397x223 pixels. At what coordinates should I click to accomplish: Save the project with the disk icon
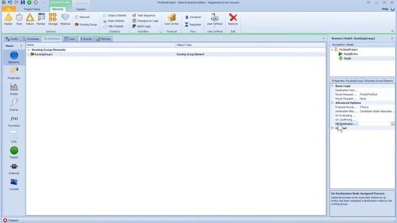pyautogui.click(x=23, y=2)
